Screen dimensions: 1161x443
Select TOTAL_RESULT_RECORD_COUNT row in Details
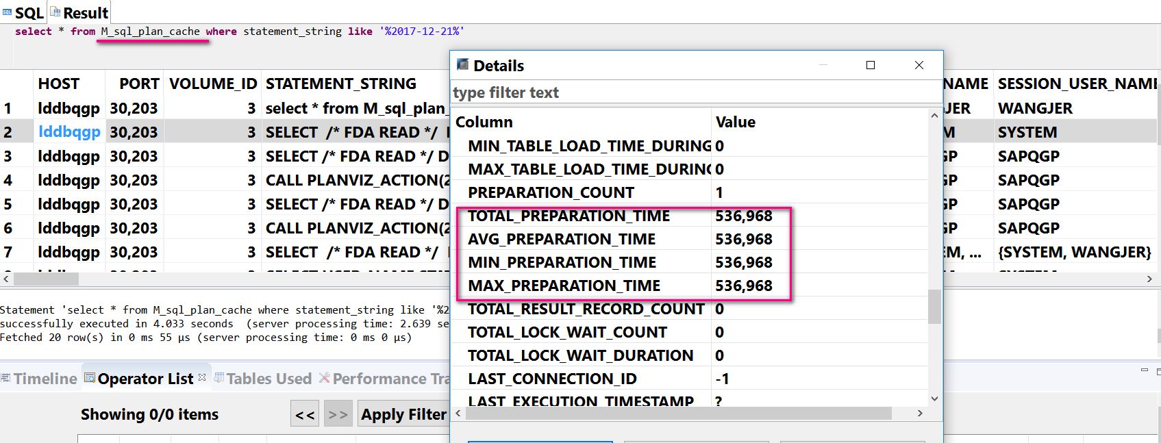(690, 309)
